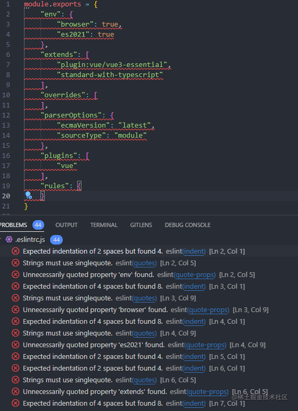Viewport: 298px width, 411px height.
Task: Click error icon for singlequote problem Ln 3, Col 9
Action: coord(15,298)
